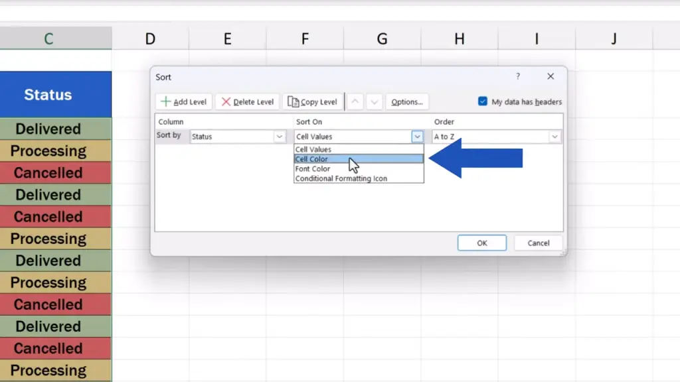Click the Add Level button
Image resolution: width=680 pixels, height=382 pixels.
[x=184, y=102]
